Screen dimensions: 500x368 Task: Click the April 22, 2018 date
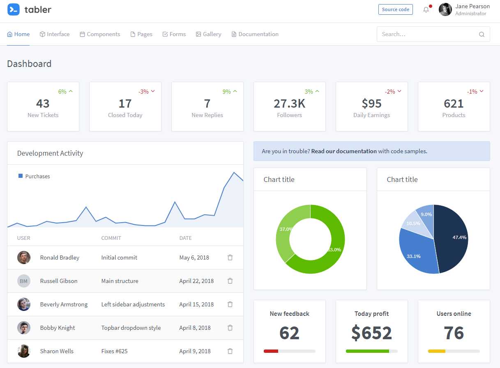(197, 281)
